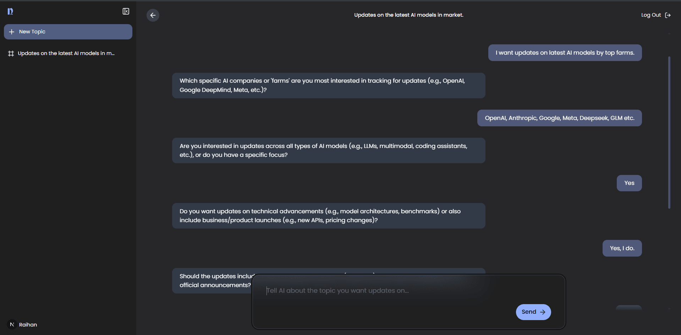The height and width of the screenshot is (335, 681).
Task: Click the 'Which specific AI companies' message
Action: tap(328, 86)
